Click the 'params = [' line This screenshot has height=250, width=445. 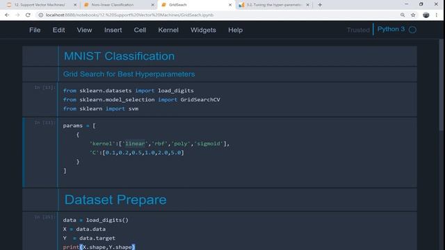click(x=79, y=126)
